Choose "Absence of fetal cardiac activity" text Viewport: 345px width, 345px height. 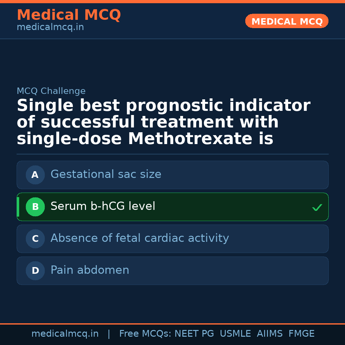[140, 238]
